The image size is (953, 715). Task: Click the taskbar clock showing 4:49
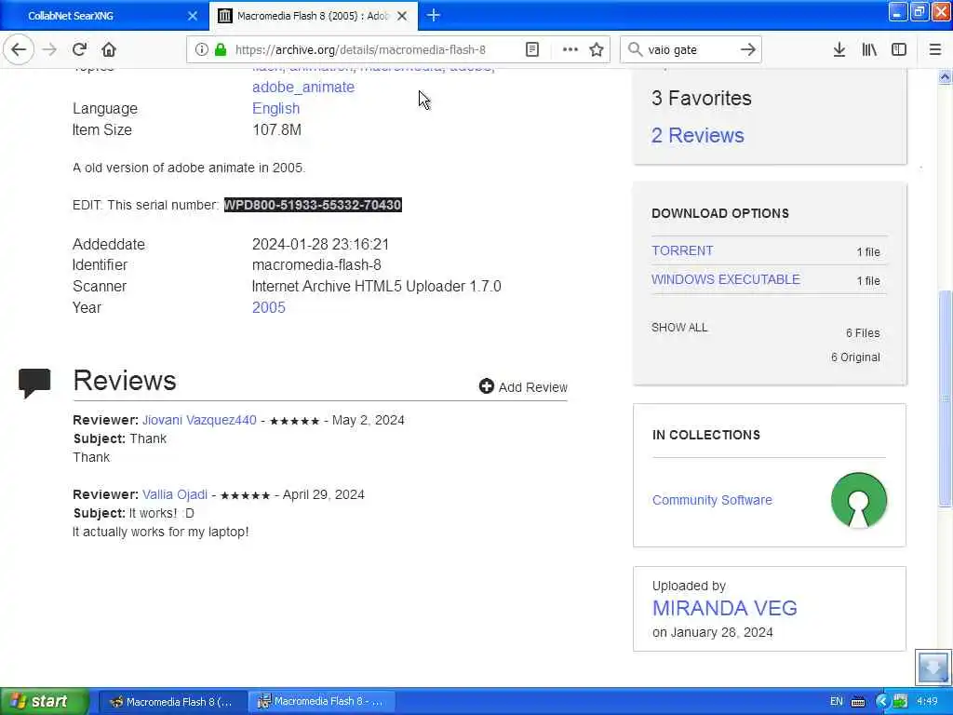[927, 702]
